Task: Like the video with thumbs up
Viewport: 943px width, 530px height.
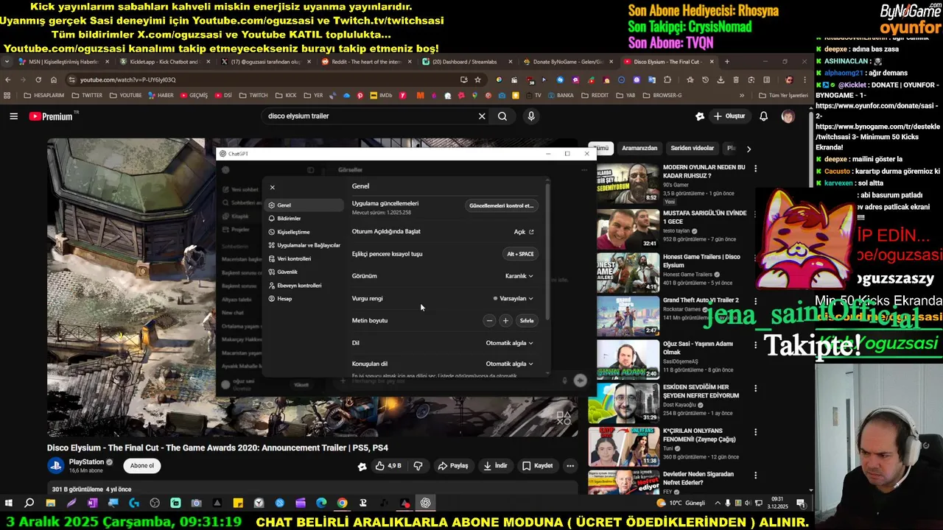Action: click(x=388, y=466)
